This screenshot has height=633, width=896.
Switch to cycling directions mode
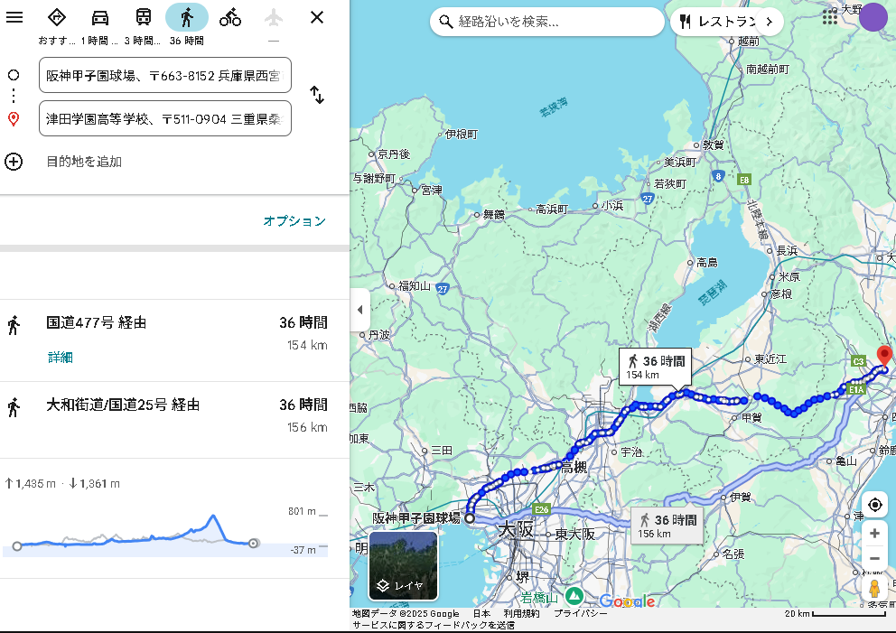click(x=229, y=18)
